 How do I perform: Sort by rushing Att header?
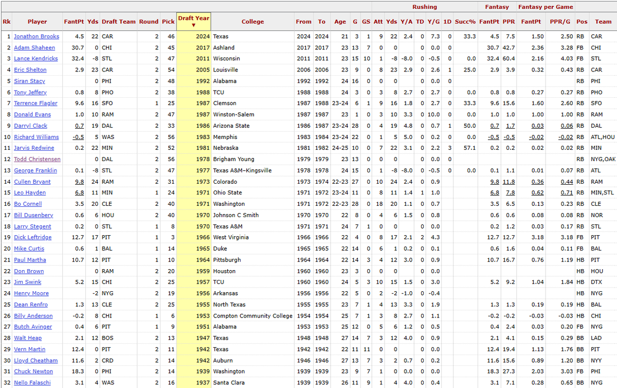click(x=378, y=22)
